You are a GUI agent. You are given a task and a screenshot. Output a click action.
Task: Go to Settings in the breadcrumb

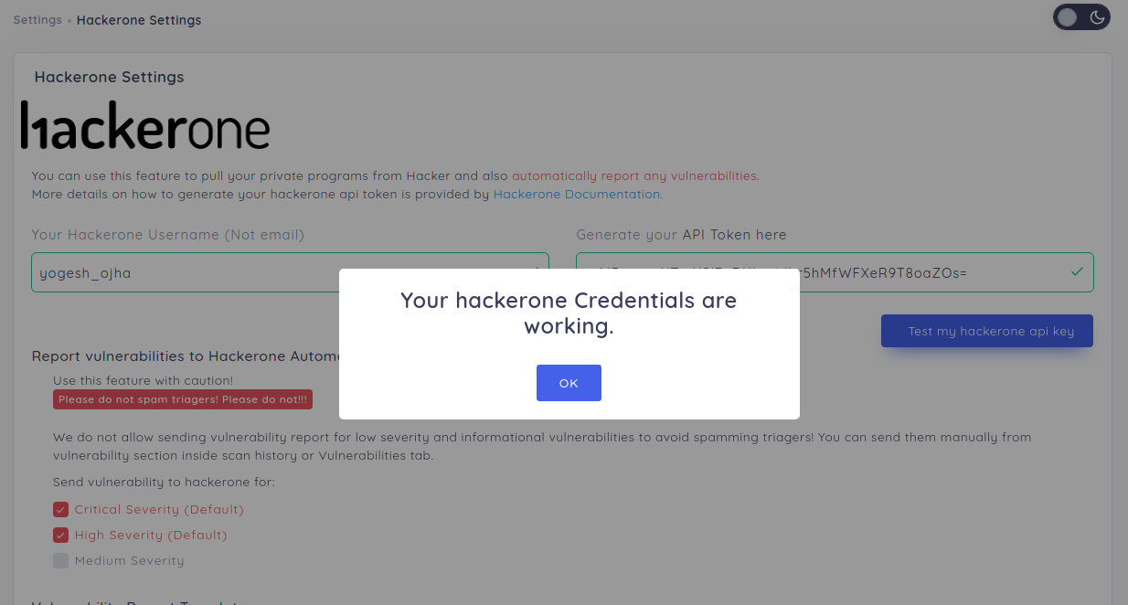[37, 20]
